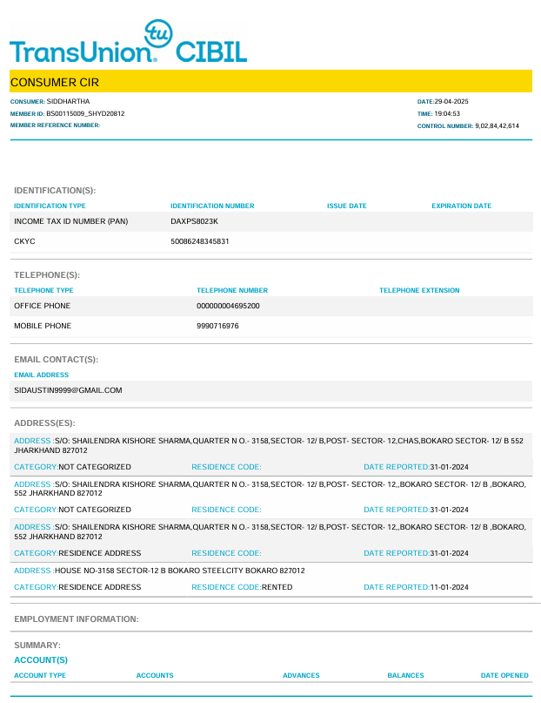This screenshot has height=703, width=541.
Task: Click the BALANCES column header
Action: [405, 675]
